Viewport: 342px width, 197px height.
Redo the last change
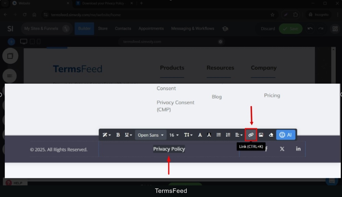click(321, 29)
